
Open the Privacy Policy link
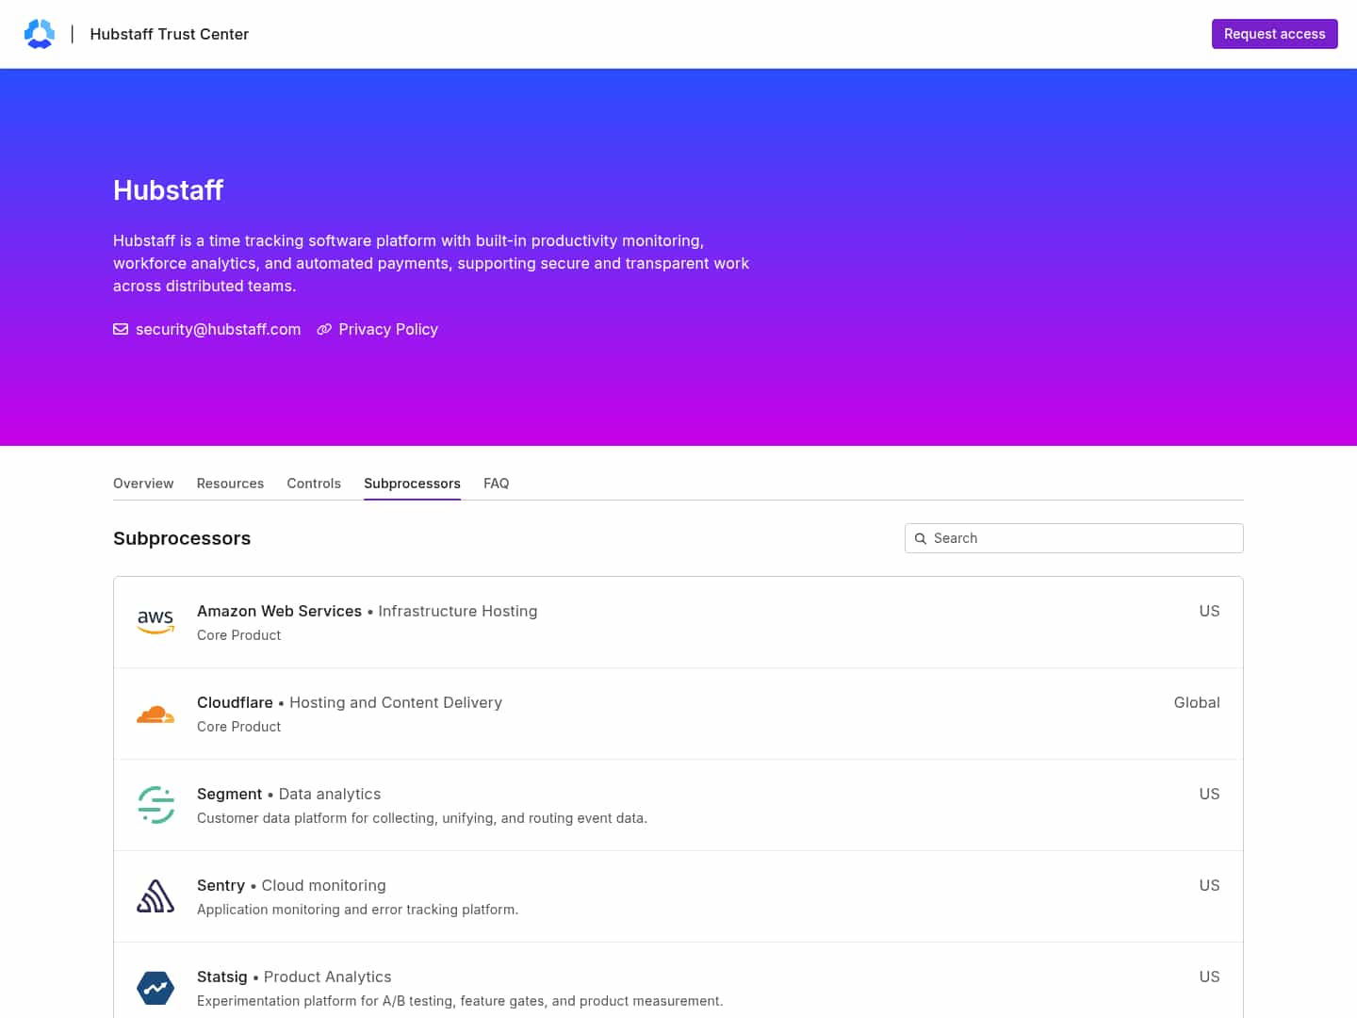(x=388, y=329)
